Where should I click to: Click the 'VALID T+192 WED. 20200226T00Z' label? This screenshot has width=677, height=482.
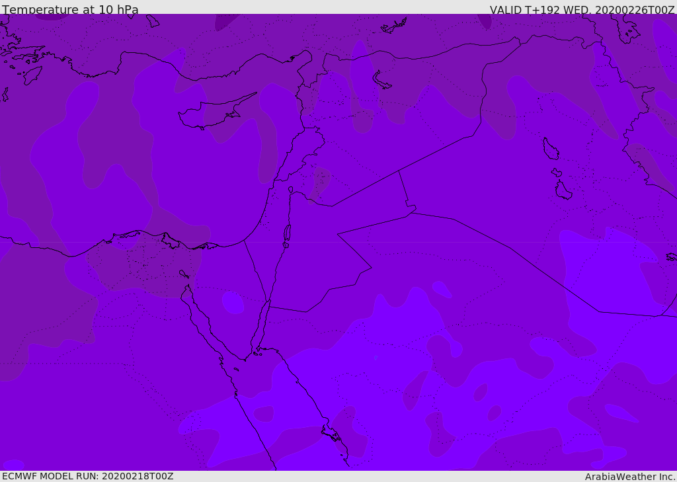[x=582, y=10]
